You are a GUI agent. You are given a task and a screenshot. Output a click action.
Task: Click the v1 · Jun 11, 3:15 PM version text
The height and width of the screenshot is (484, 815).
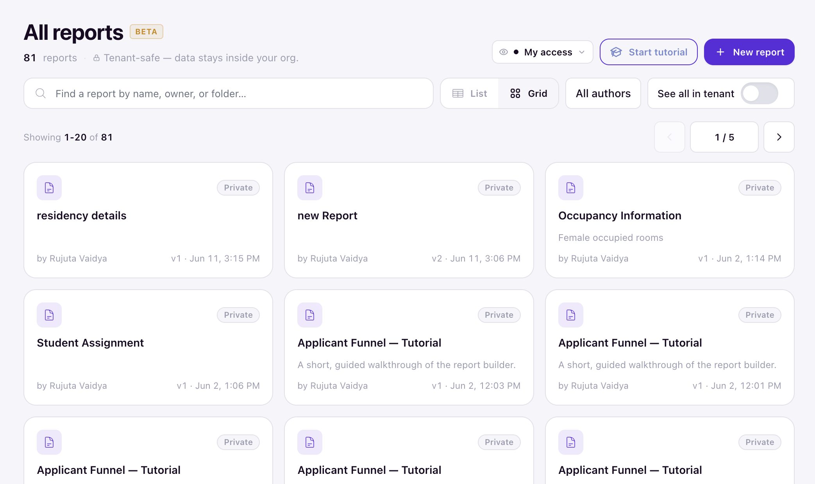[215, 258]
